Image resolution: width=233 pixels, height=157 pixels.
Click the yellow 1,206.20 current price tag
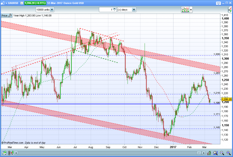click(226, 99)
